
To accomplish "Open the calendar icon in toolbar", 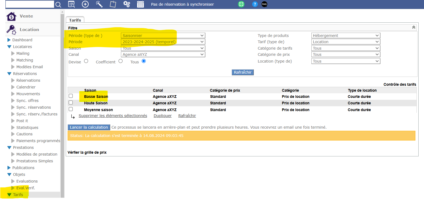I will pyautogui.click(x=140, y=4).
